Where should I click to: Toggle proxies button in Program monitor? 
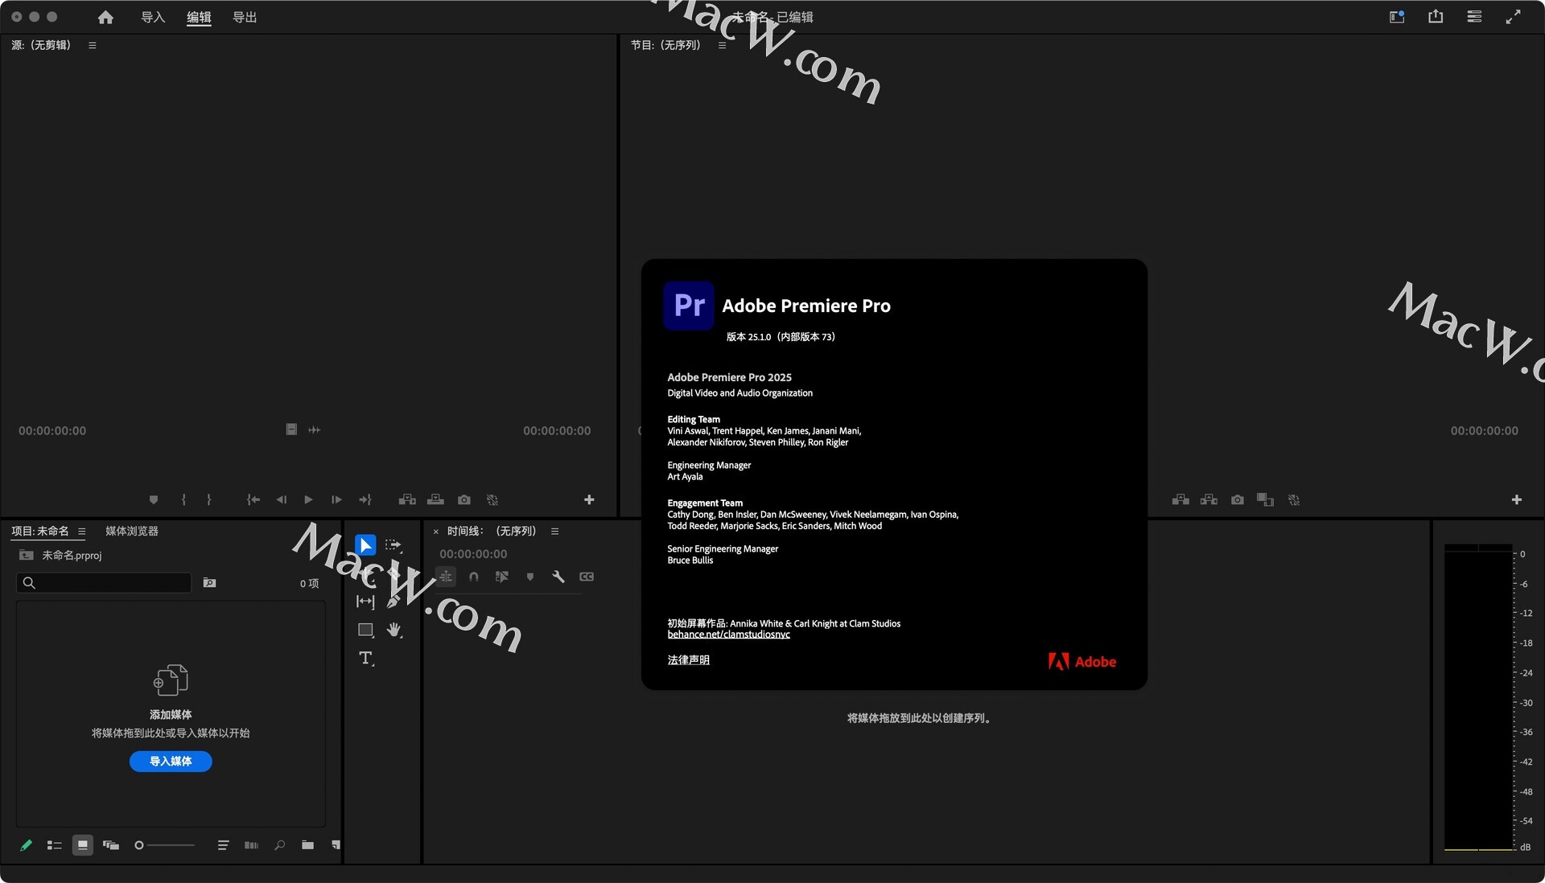[1294, 499]
